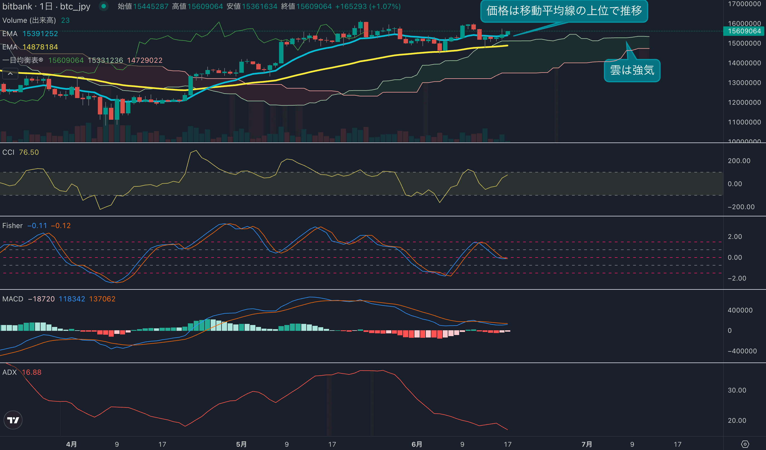766x450 pixels.
Task: Select the CCI indicator legend label
Action: pyautogui.click(x=9, y=152)
